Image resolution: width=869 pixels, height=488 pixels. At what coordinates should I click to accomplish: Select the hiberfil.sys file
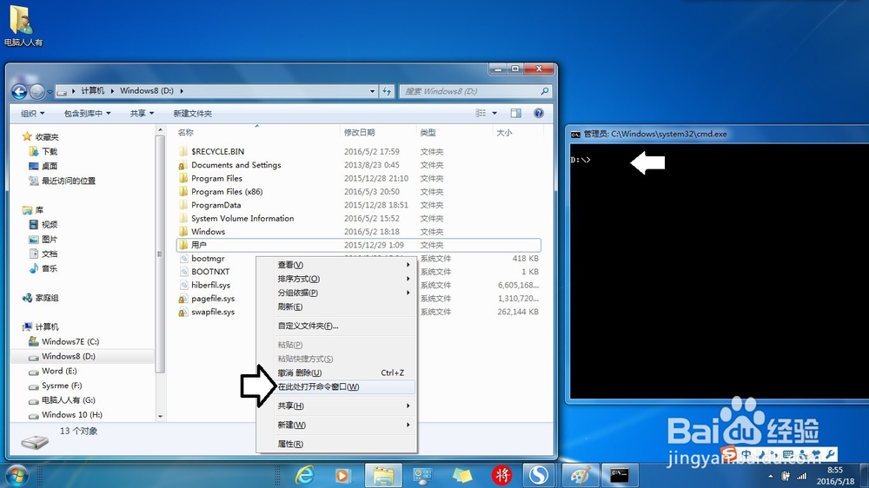point(210,286)
